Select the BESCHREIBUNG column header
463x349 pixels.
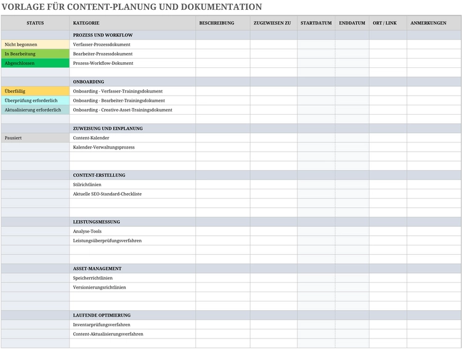coord(223,23)
